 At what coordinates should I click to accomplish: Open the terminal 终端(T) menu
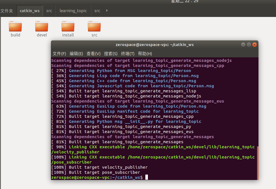pyautogui.click(x=128, y=54)
